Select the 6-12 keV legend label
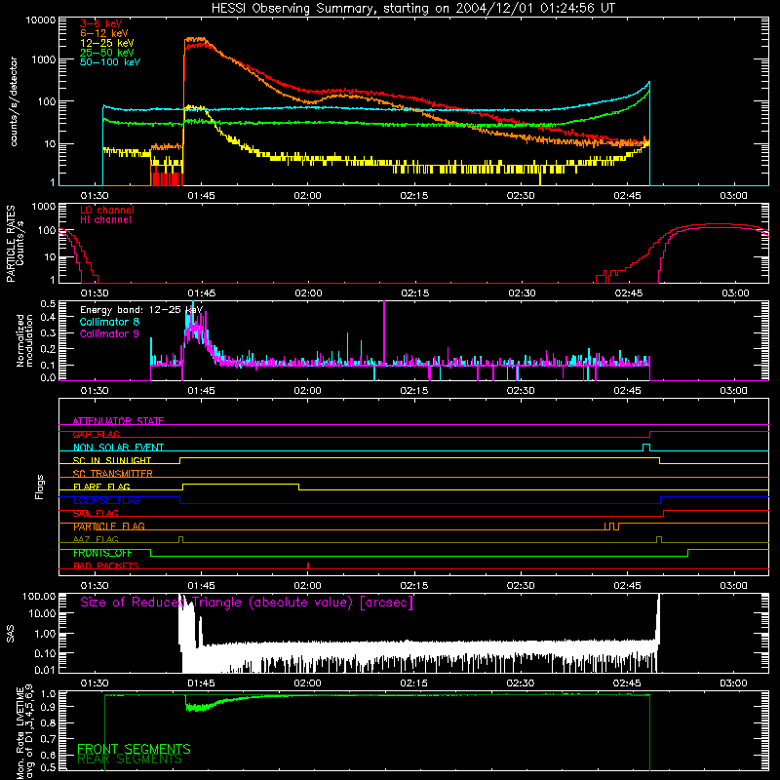780x780 pixels. pos(104,33)
